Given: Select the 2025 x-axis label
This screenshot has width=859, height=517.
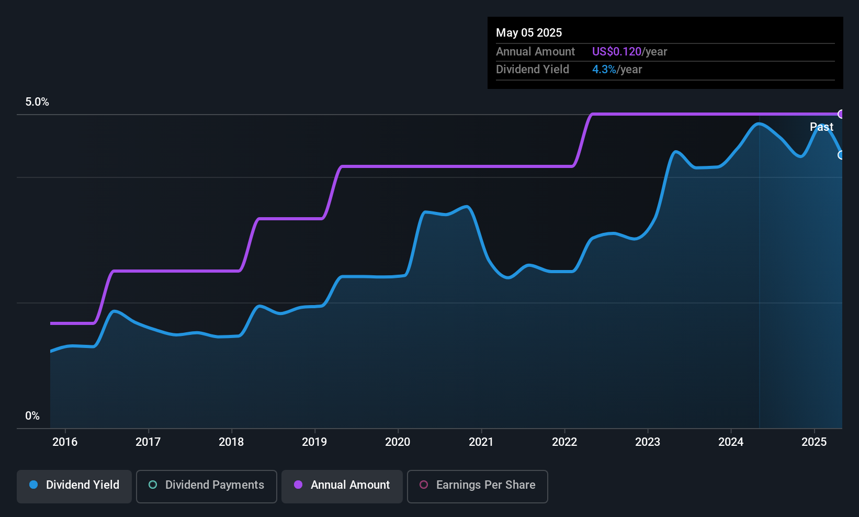Looking at the screenshot, I should coord(814,442).
